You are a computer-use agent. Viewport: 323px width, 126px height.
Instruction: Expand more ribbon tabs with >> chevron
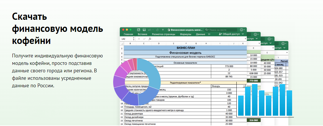coord(209,34)
